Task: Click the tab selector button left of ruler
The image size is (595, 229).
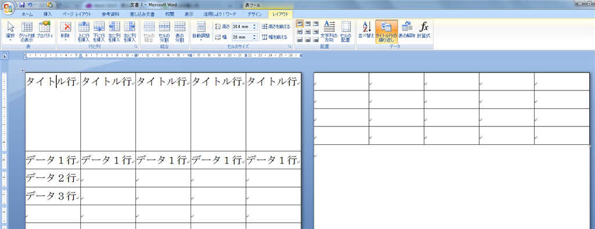Action: [5, 56]
